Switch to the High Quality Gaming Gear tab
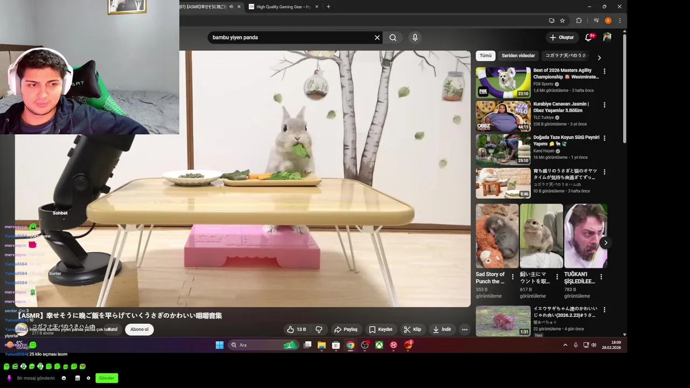Viewport: 690px width, 388px height. click(283, 6)
